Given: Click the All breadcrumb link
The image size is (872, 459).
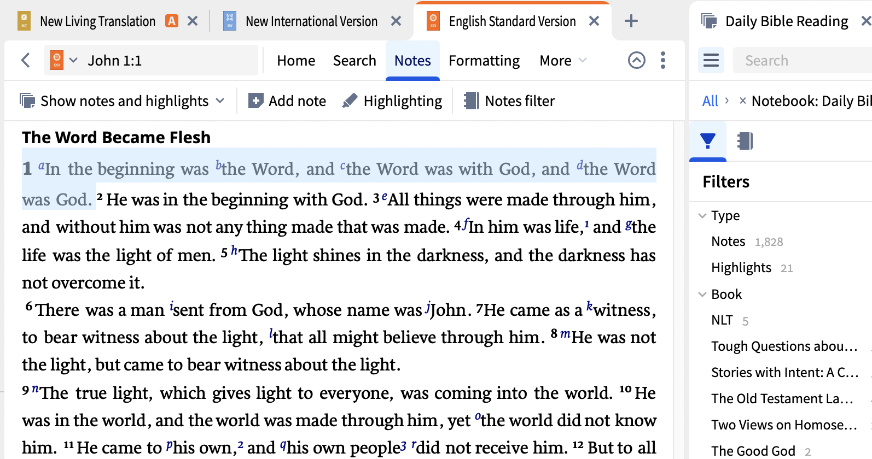Looking at the screenshot, I should click(x=710, y=101).
